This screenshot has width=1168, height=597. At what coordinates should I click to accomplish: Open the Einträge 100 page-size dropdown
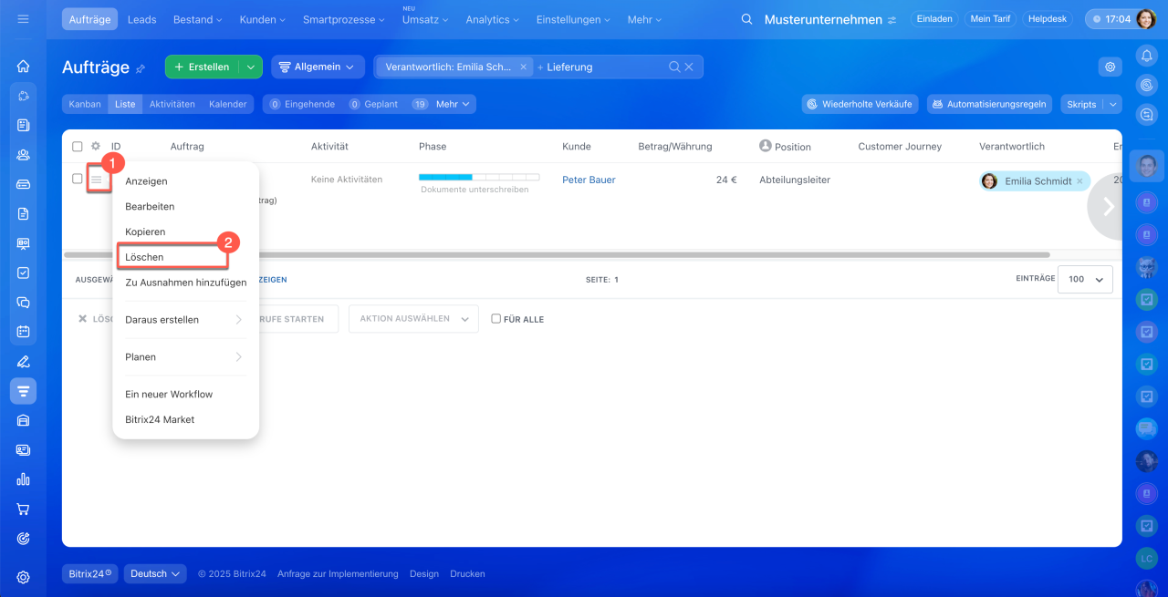(1085, 279)
